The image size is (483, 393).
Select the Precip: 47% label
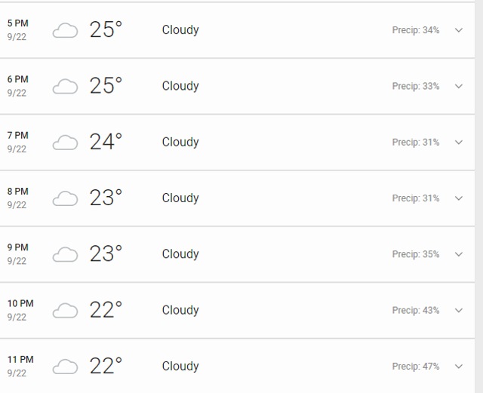(416, 367)
